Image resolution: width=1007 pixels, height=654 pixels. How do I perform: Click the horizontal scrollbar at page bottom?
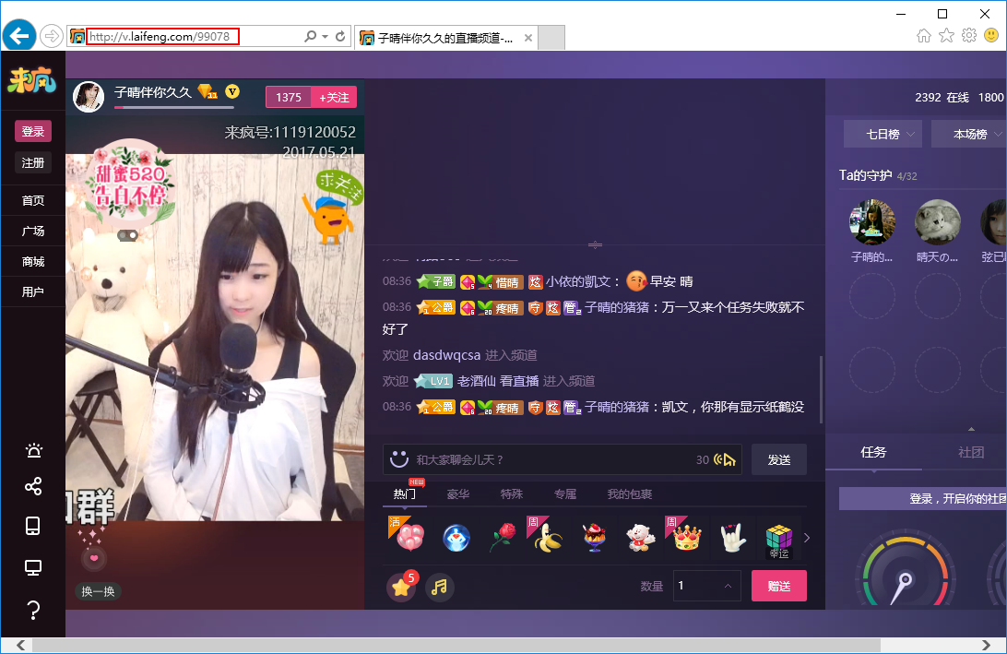pos(456,645)
